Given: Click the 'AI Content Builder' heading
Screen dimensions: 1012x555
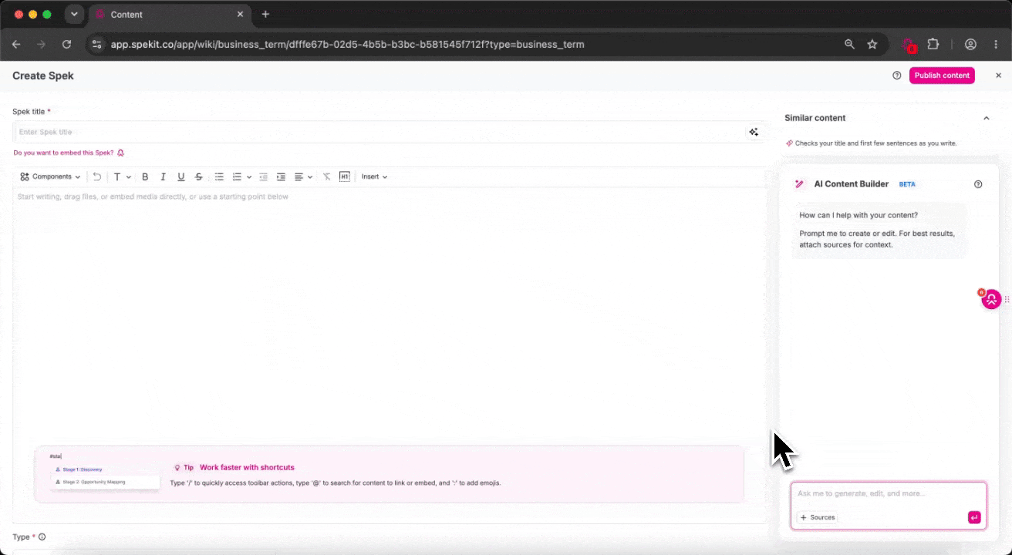Looking at the screenshot, I should (852, 184).
